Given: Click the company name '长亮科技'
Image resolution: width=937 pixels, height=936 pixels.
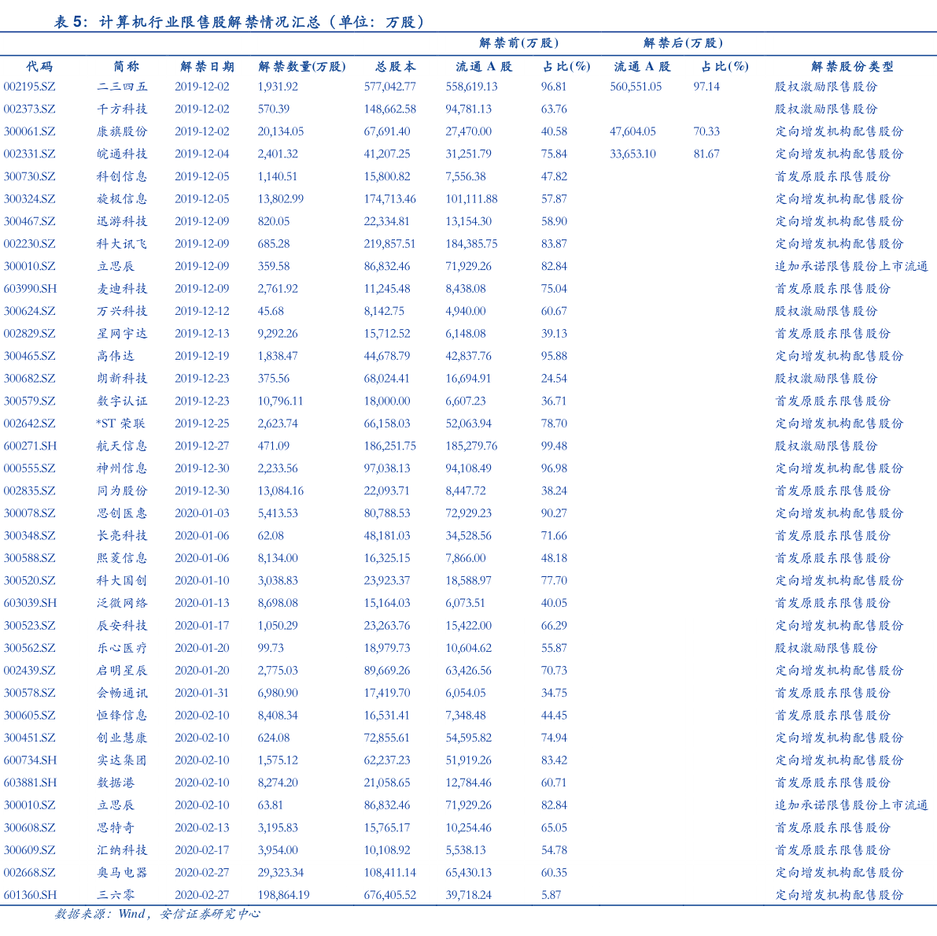Looking at the screenshot, I should pos(122,536).
